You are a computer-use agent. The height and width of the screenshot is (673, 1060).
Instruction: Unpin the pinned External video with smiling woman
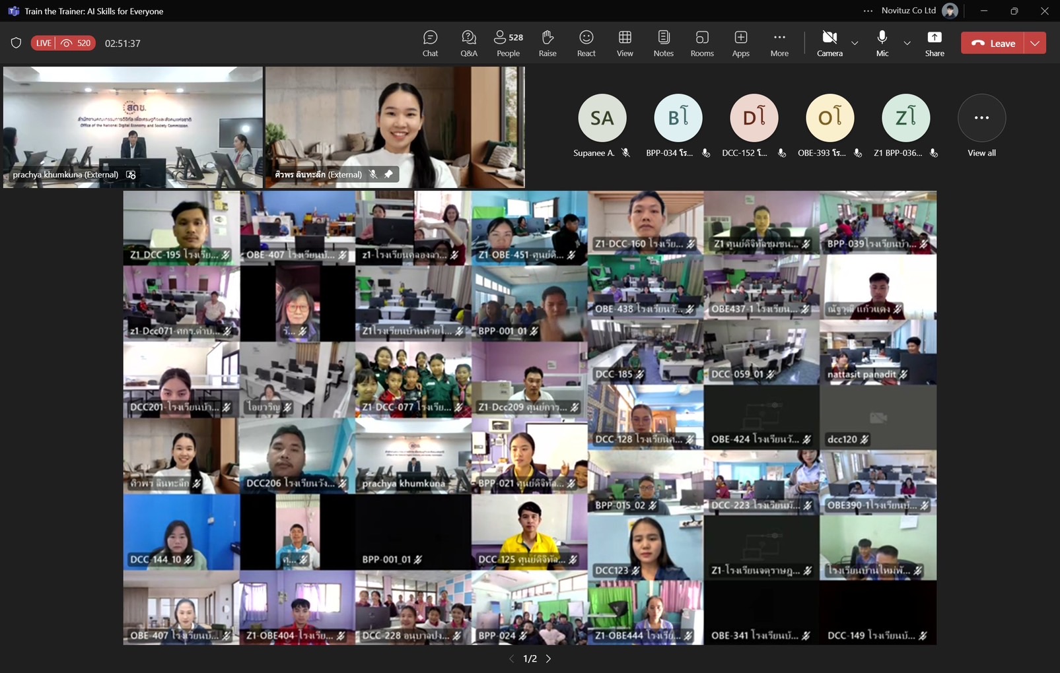click(388, 174)
